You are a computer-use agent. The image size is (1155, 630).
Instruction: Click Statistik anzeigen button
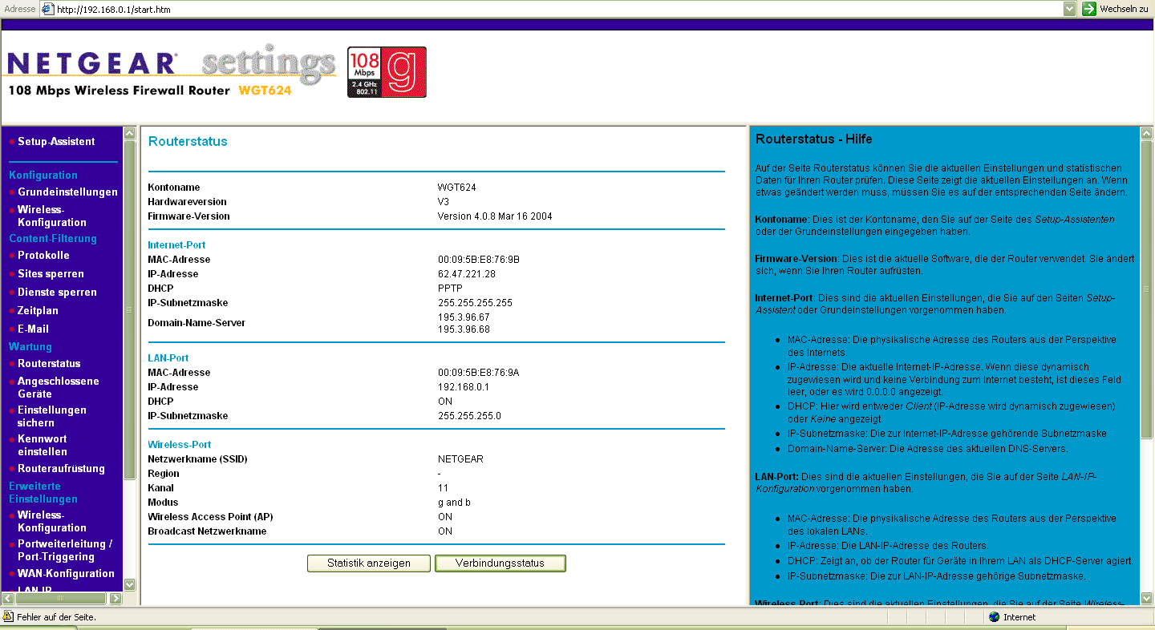tap(369, 563)
